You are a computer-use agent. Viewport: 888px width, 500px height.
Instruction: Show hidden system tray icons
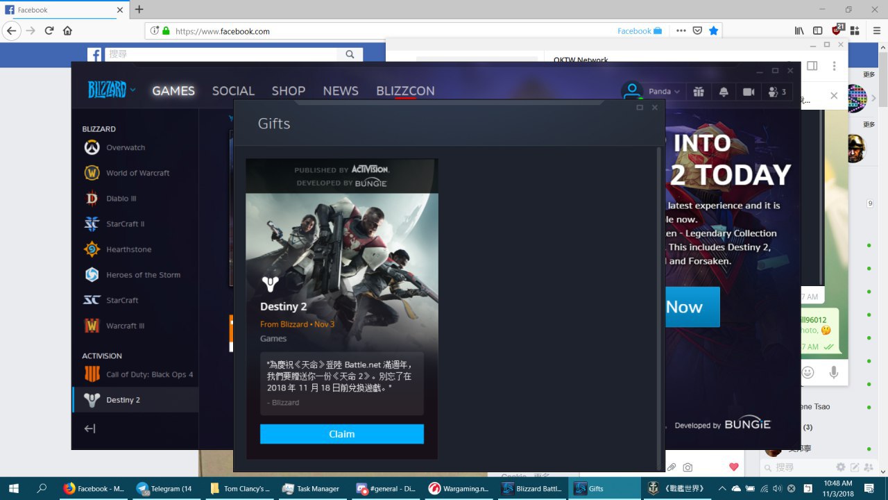pos(722,488)
